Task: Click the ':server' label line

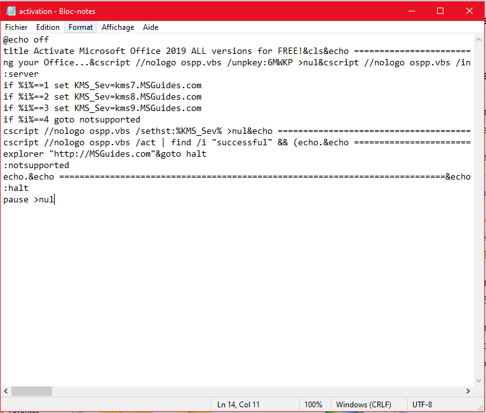Action: coord(21,74)
